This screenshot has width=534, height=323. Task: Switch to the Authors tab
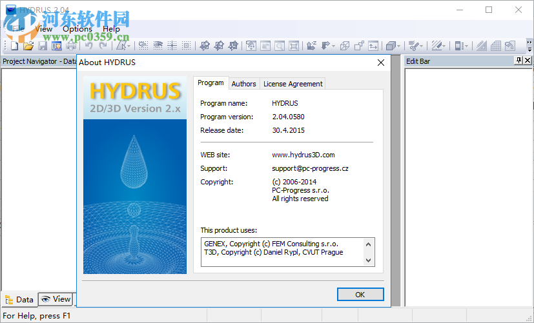(244, 84)
